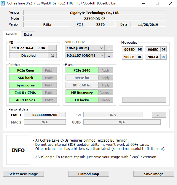Toggle DE flag next to 906ED microcode

pos(140,49)
